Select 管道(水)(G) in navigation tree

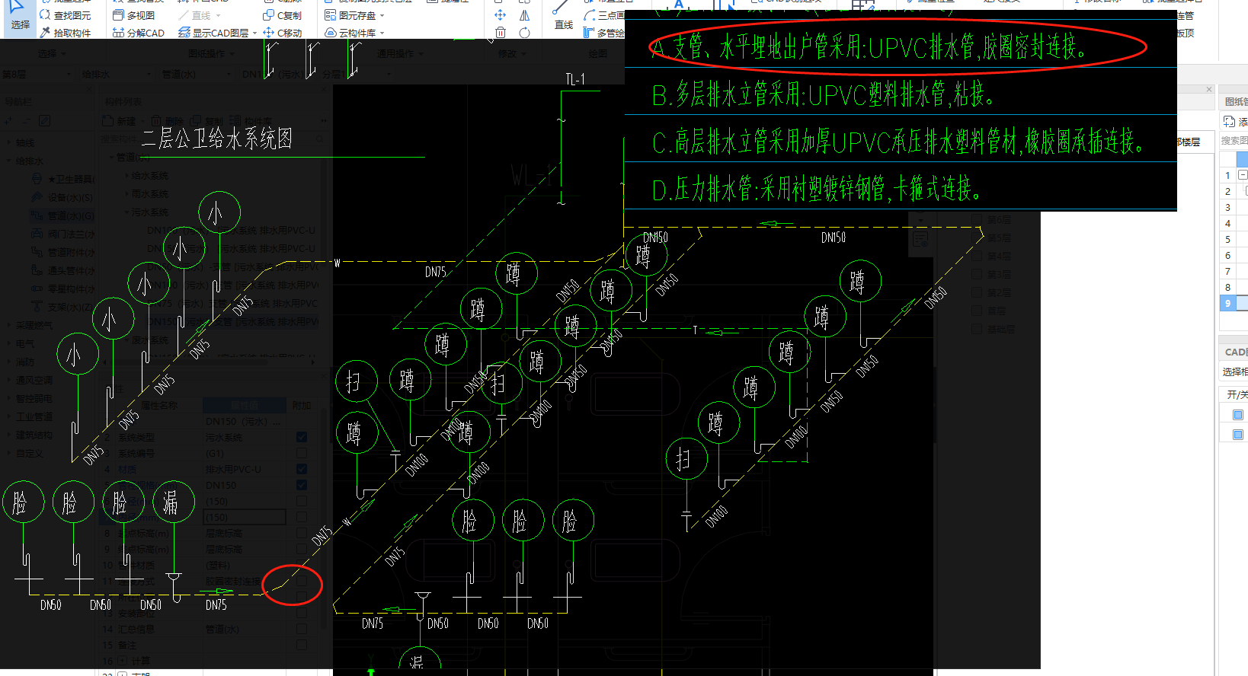62,216
